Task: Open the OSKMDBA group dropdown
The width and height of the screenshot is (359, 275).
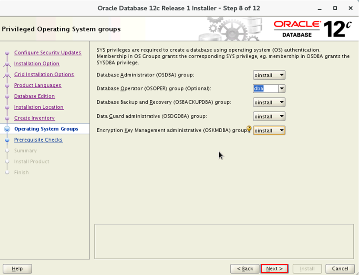Action: (269, 130)
